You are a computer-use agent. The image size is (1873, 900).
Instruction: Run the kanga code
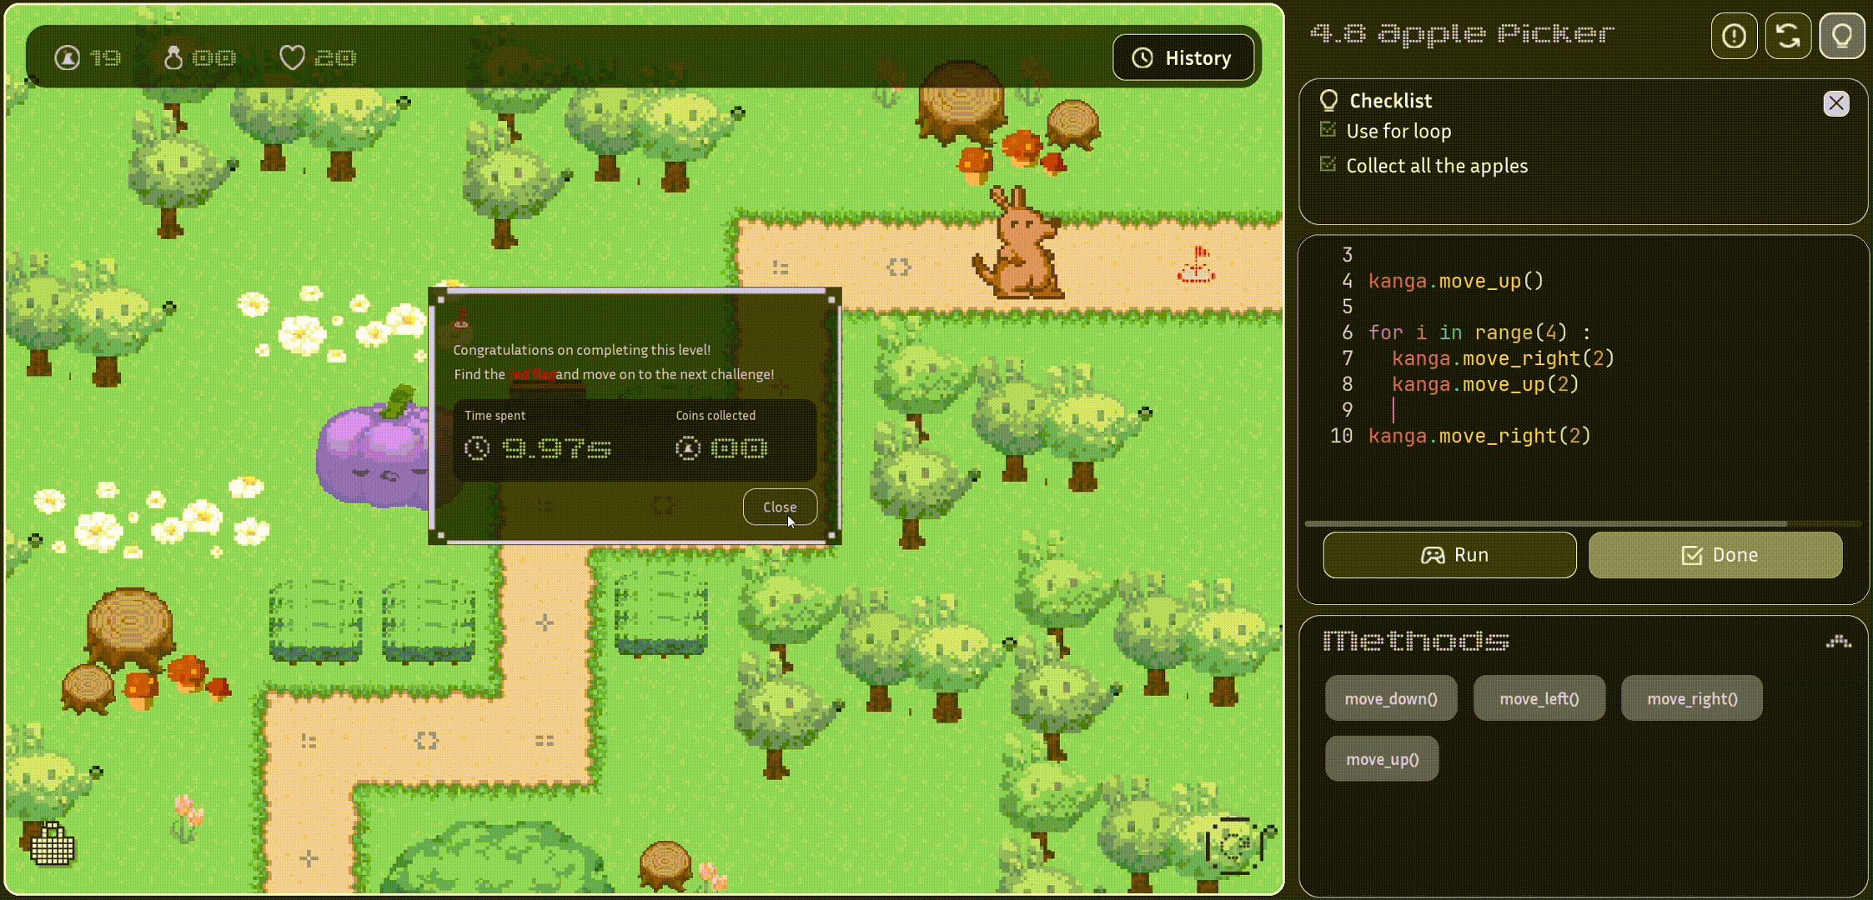pos(1449,555)
